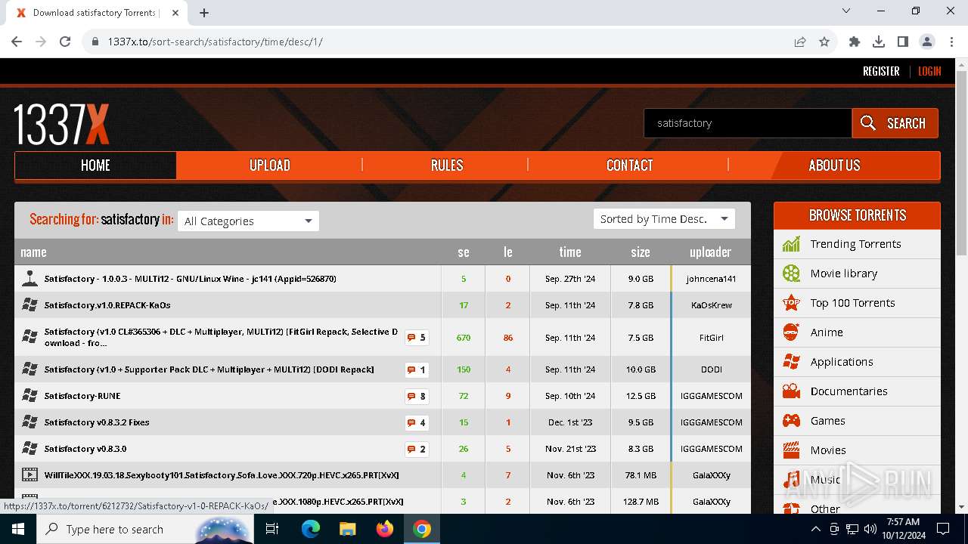Launch Microsoft Edge from the taskbar
968x544 pixels.
click(x=311, y=529)
